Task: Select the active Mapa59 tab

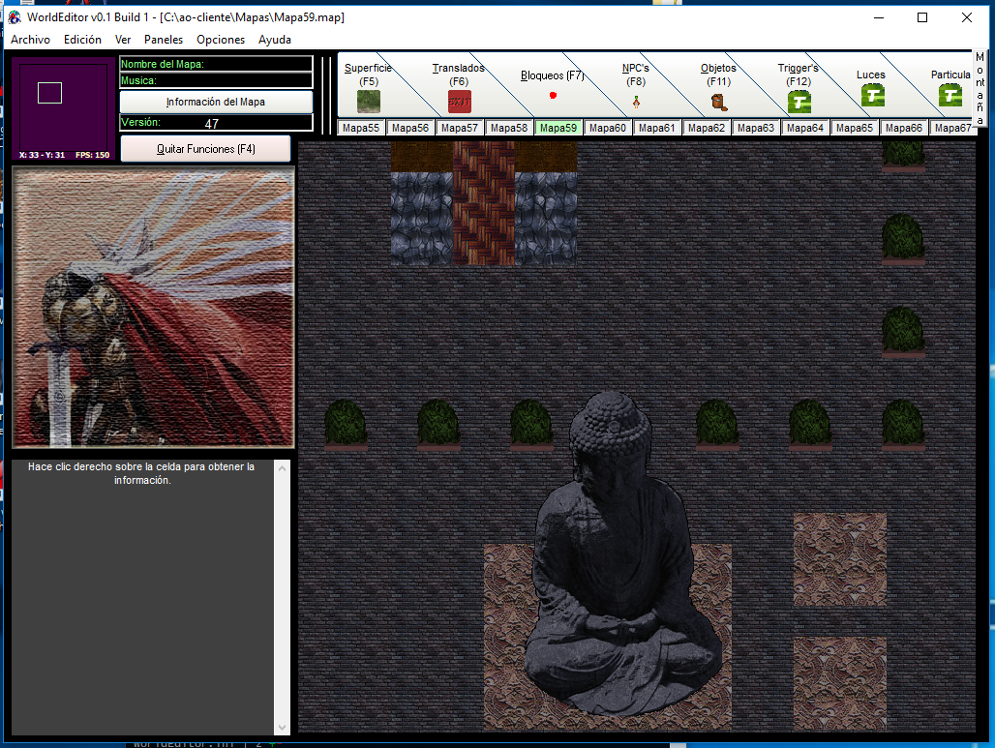Action: pos(558,128)
